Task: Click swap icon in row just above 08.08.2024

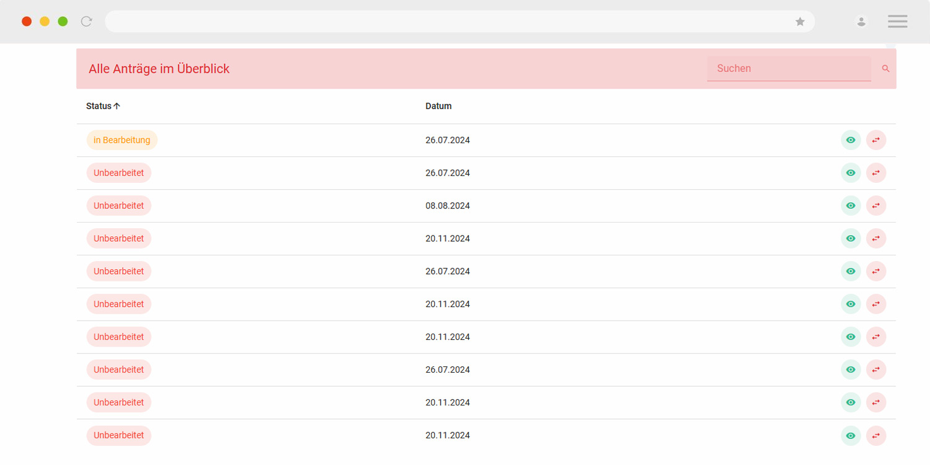Action: (876, 173)
